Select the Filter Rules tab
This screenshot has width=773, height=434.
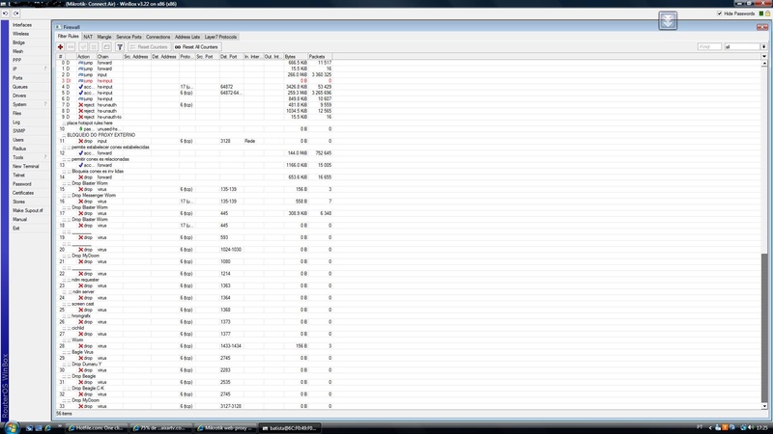68,37
